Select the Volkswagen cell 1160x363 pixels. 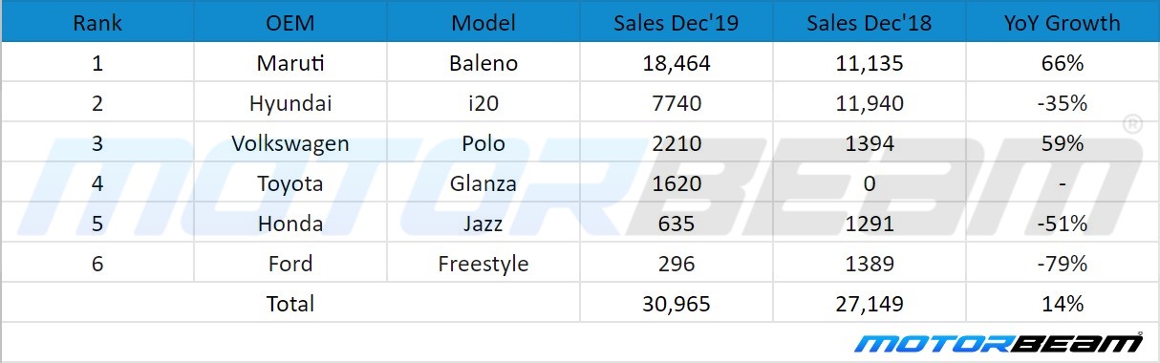click(290, 143)
